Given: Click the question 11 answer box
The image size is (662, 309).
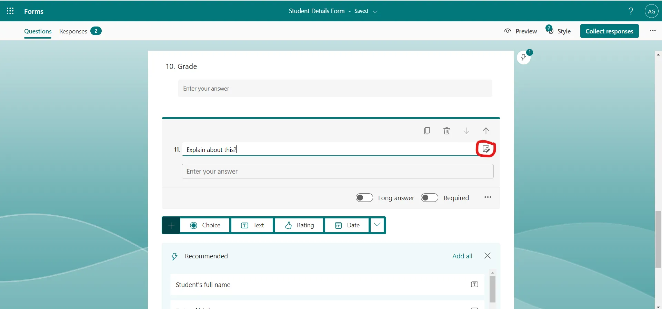Looking at the screenshot, I should 338,171.
